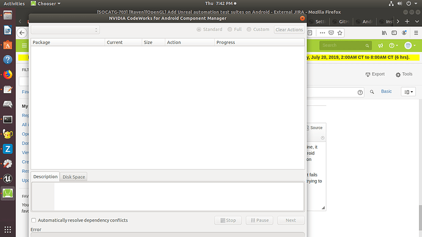Bookmark this page with the star icon
This screenshot has height=237, width=422.
click(340, 33)
